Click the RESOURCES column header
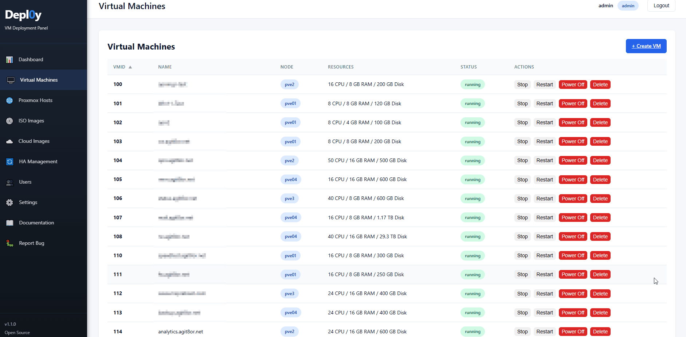 click(x=341, y=67)
